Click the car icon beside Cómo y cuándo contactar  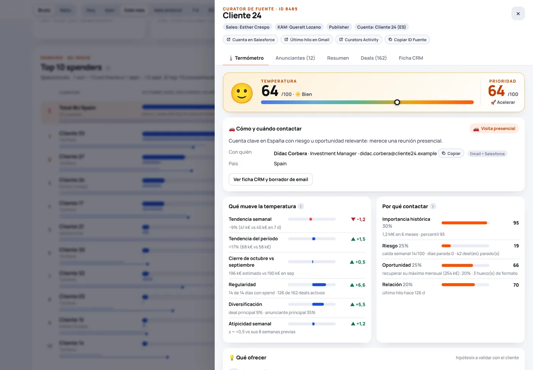coord(231,129)
